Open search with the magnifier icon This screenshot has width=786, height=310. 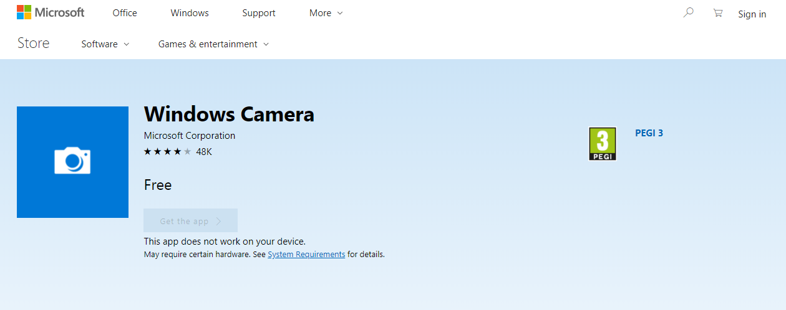pos(688,12)
